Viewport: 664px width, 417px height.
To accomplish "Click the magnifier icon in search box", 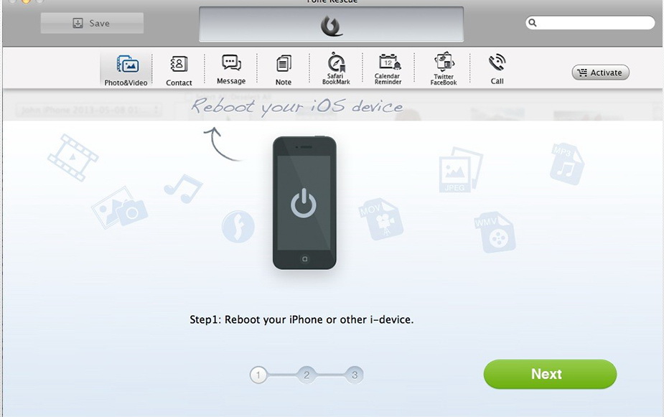I will [x=533, y=23].
